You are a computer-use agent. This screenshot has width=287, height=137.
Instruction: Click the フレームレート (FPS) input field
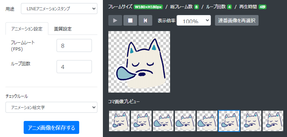pos(74,45)
